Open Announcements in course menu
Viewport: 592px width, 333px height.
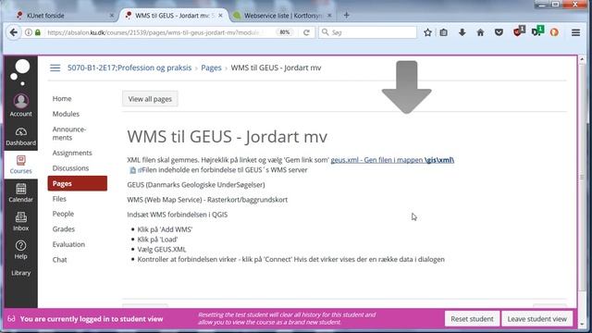tap(69, 133)
